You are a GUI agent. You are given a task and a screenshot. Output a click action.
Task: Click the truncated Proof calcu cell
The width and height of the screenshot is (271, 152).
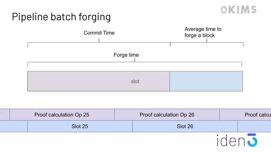point(245,115)
